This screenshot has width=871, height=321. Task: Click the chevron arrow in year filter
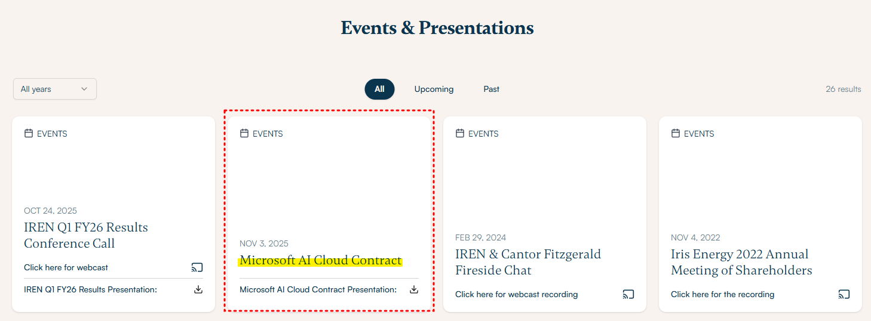tap(84, 89)
